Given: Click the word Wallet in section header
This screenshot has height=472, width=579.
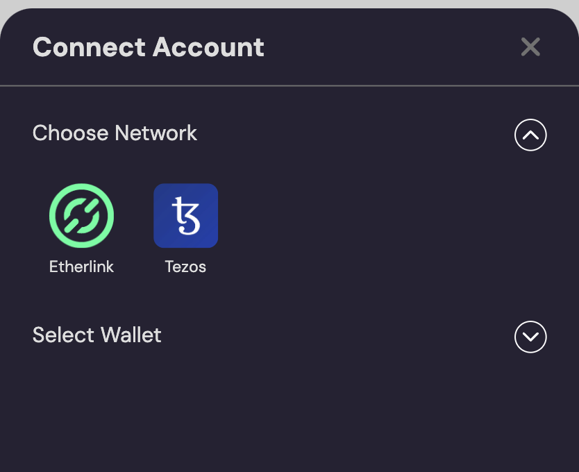Looking at the screenshot, I should [131, 335].
